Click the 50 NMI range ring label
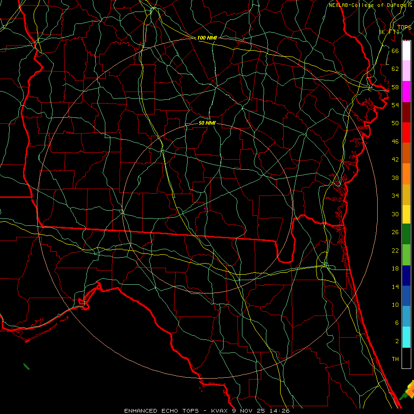This screenshot has width=414, height=414. 207,123
